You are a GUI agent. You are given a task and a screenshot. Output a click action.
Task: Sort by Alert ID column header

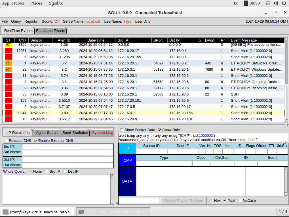[64, 40]
